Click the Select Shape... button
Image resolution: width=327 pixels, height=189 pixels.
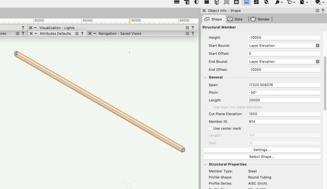tap(262, 157)
